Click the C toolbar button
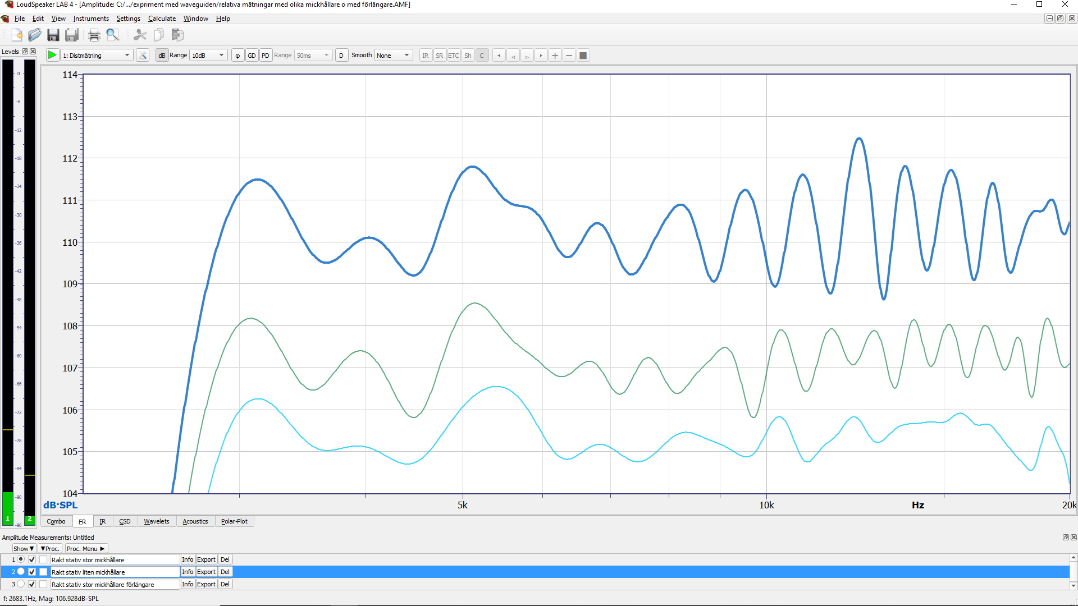 [482, 55]
